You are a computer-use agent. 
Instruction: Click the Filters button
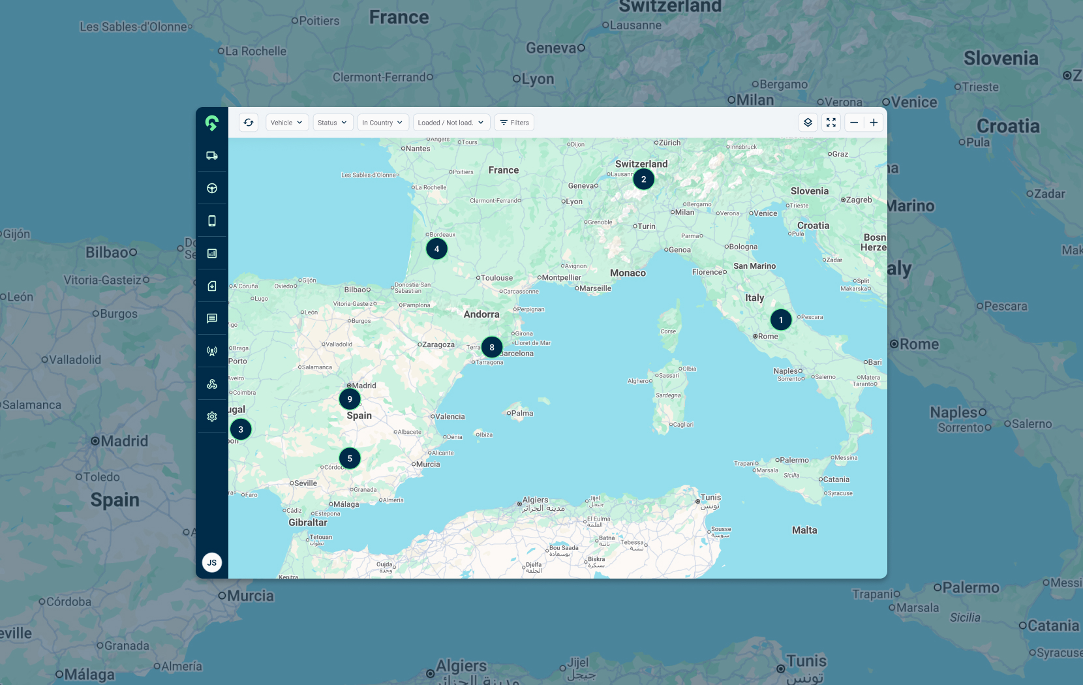(x=514, y=123)
